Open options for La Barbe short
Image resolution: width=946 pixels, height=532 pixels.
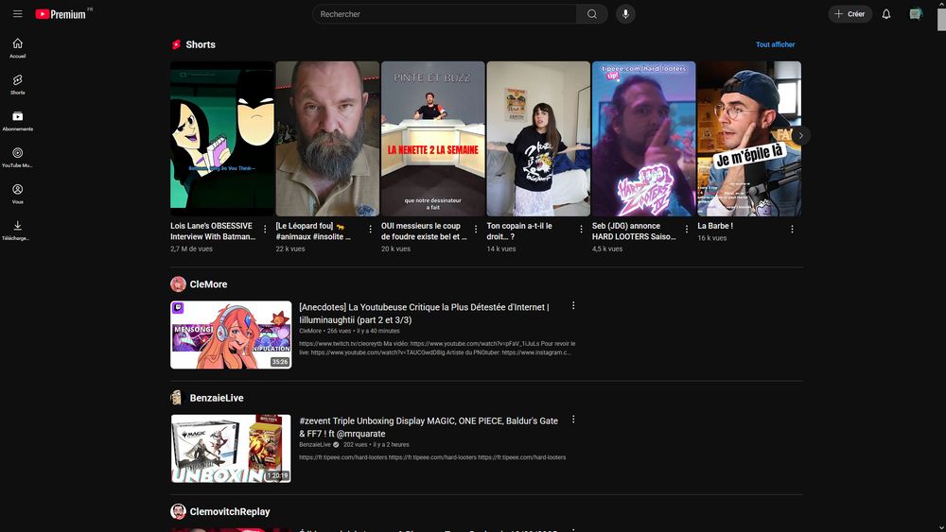(792, 229)
